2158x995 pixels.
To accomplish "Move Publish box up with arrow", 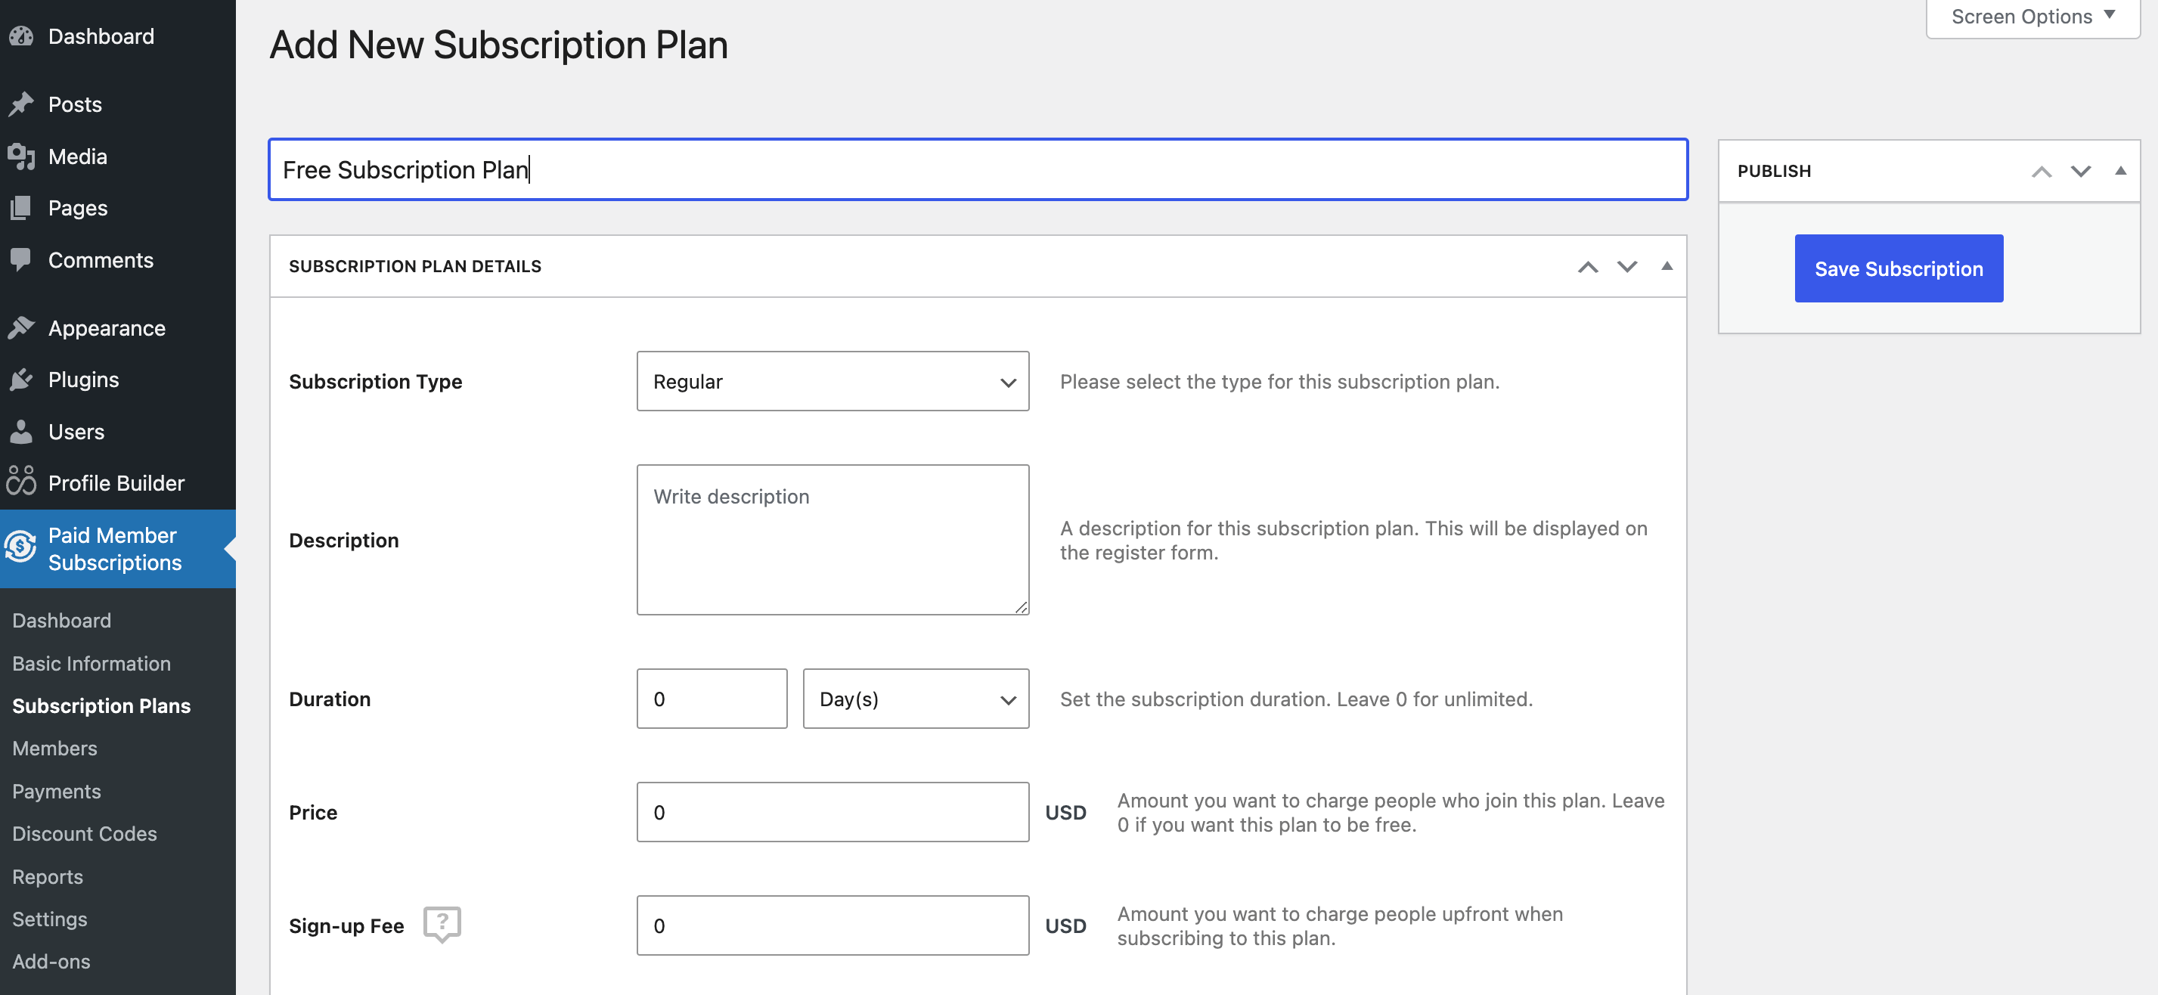I will (x=2042, y=171).
